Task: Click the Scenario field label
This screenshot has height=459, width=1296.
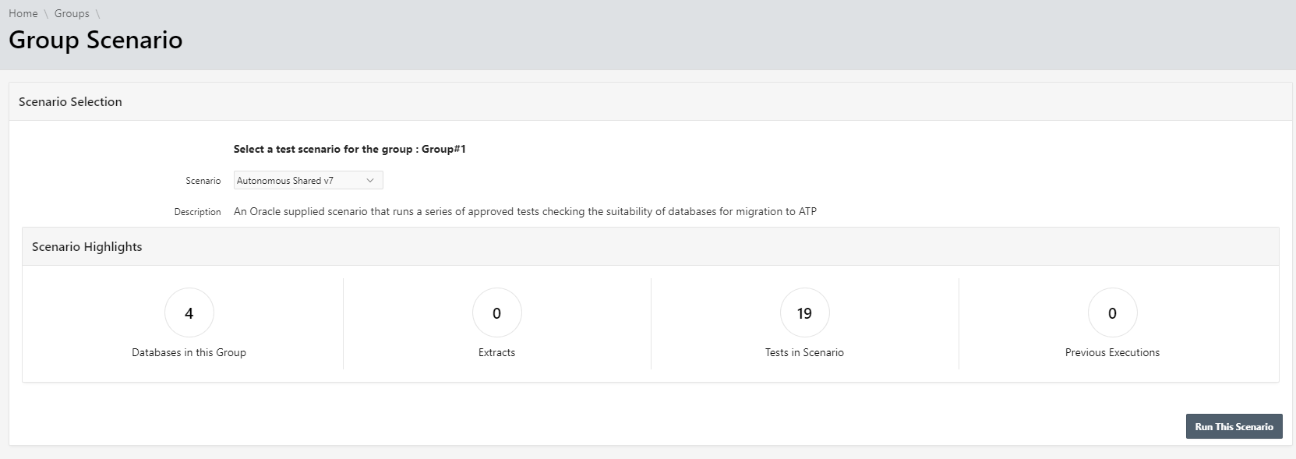Action: (x=203, y=181)
